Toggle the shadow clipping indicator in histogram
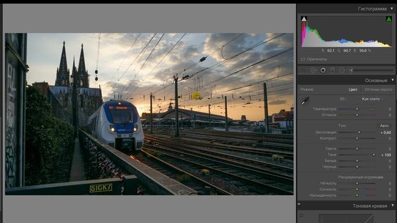Viewport: 397px width, 223px height. 304,19
